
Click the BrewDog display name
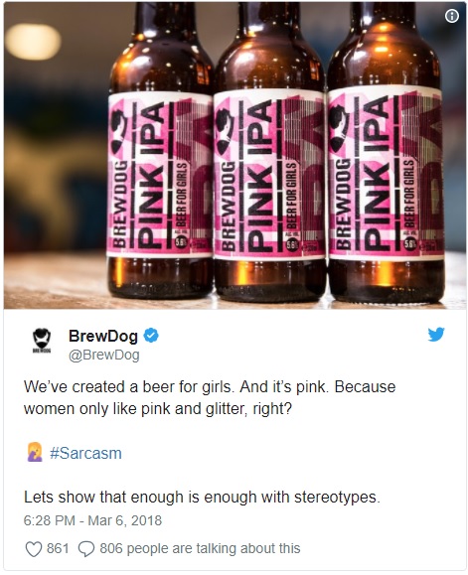[103, 336]
